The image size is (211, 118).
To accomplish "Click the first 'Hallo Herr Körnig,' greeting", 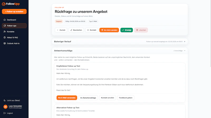I will tap(63, 73).
